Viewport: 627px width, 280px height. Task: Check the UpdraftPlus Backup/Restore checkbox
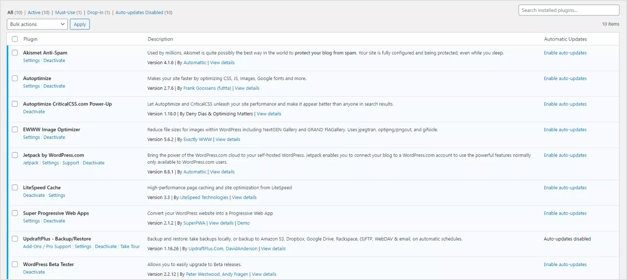click(x=15, y=239)
